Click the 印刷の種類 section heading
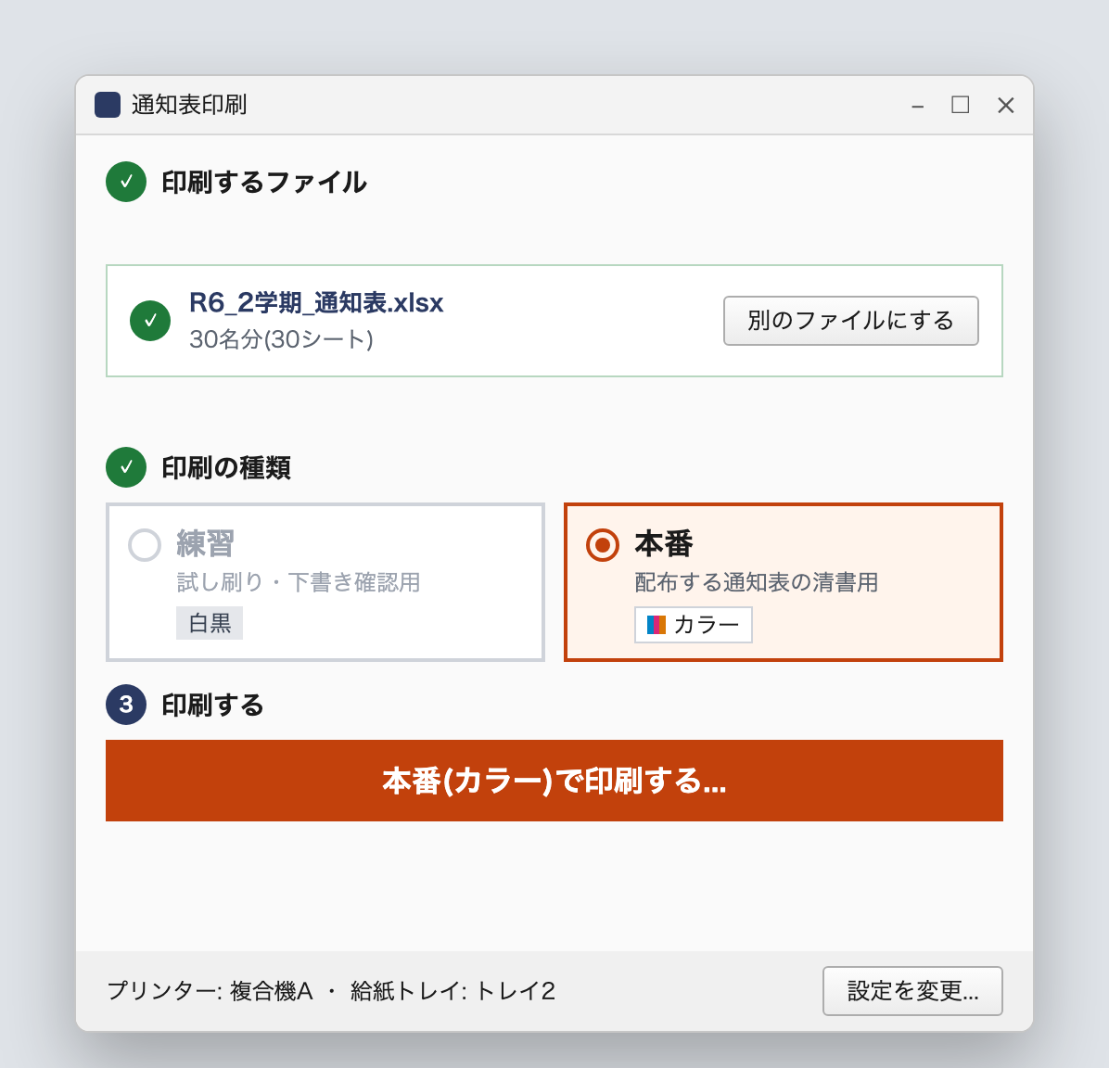The height and width of the screenshot is (1068, 1109). click(x=225, y=468)
